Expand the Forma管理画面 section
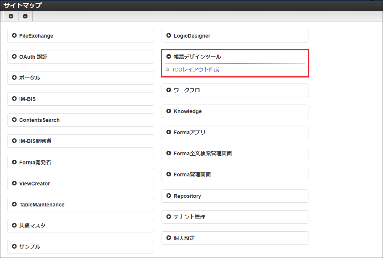Viewport: 383px width, 258px height. tap(169, 175)
